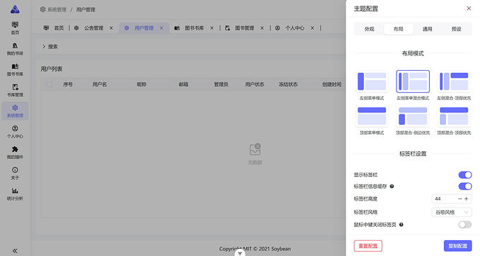Close the 个人中心 tab
The image size is (480, 256).
(312, 28)
